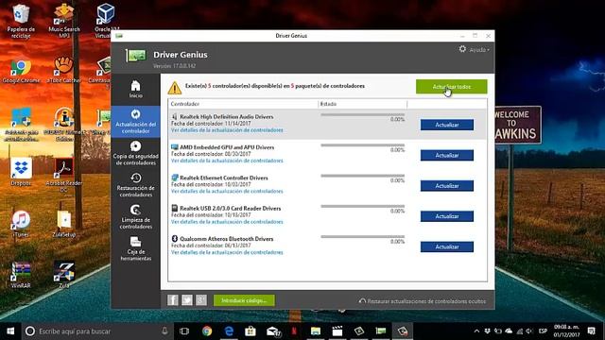Image resolution: width=605 pixels, height=340 pixels.
Task: Open the Windows Start menu
Action: [10, 331]
